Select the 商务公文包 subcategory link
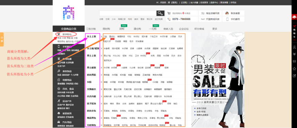297x128 pixels. (142, 118)
